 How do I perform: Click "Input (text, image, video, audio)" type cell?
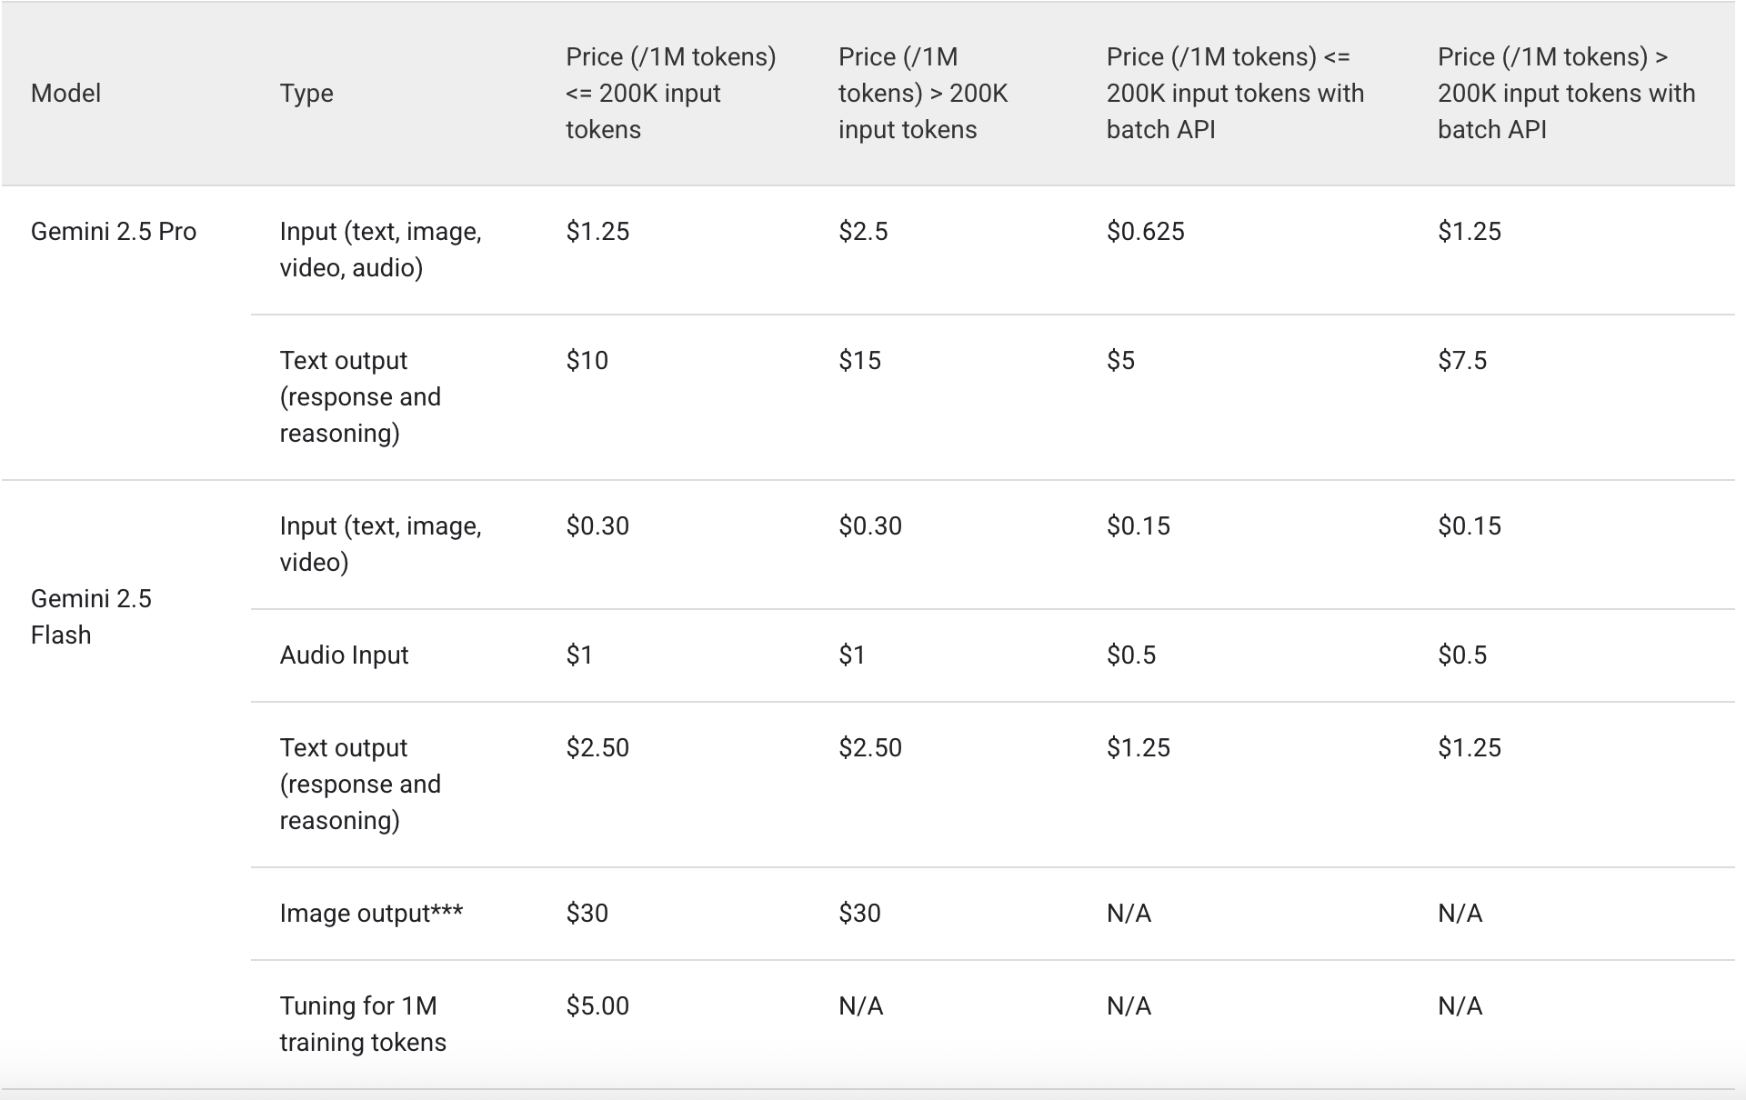[x=380, y=250]
